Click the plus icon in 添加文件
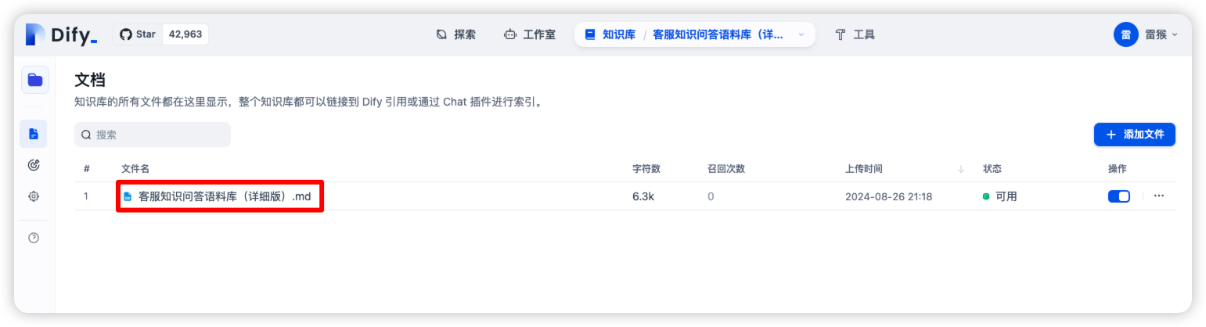Image resolution: width=1206 pixels, height=327 pixels. pos(1111,135)
